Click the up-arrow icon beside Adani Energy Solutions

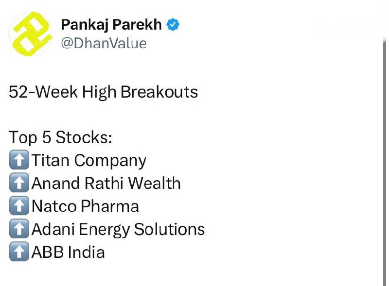coord(19,229)
